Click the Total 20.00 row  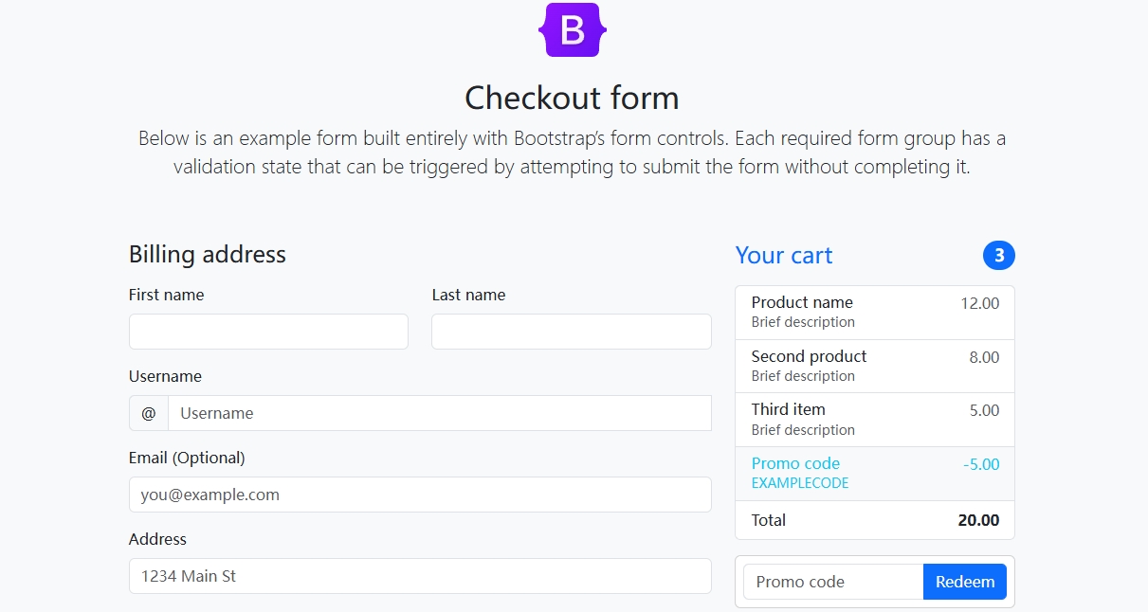875,520
